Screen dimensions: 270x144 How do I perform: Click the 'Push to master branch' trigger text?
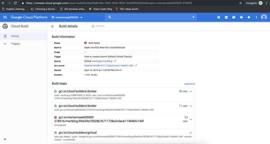coord(108,56)
